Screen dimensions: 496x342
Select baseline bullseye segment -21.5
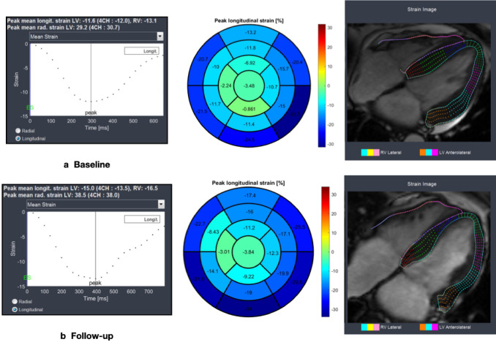(x=202, y=111)
